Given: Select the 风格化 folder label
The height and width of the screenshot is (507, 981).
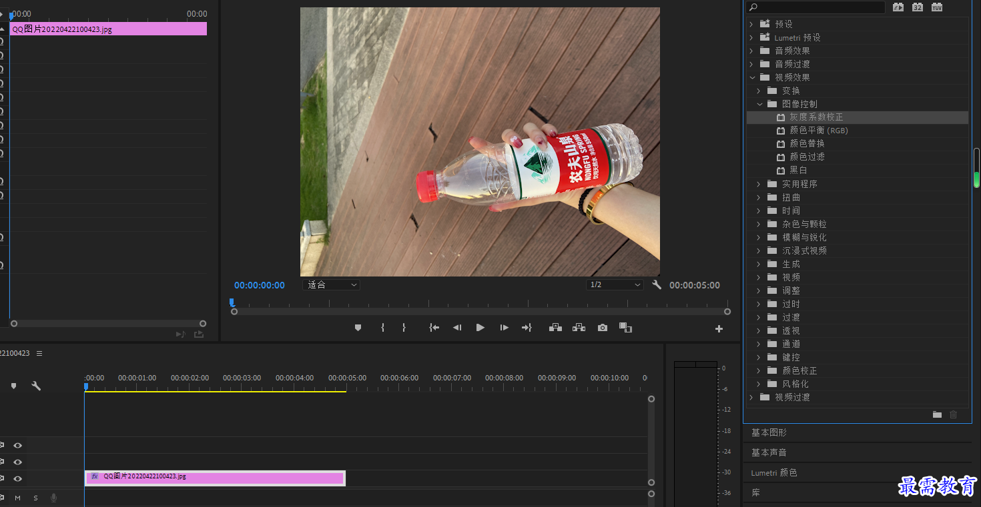Looking at the screenshot, I should (795, 384).
